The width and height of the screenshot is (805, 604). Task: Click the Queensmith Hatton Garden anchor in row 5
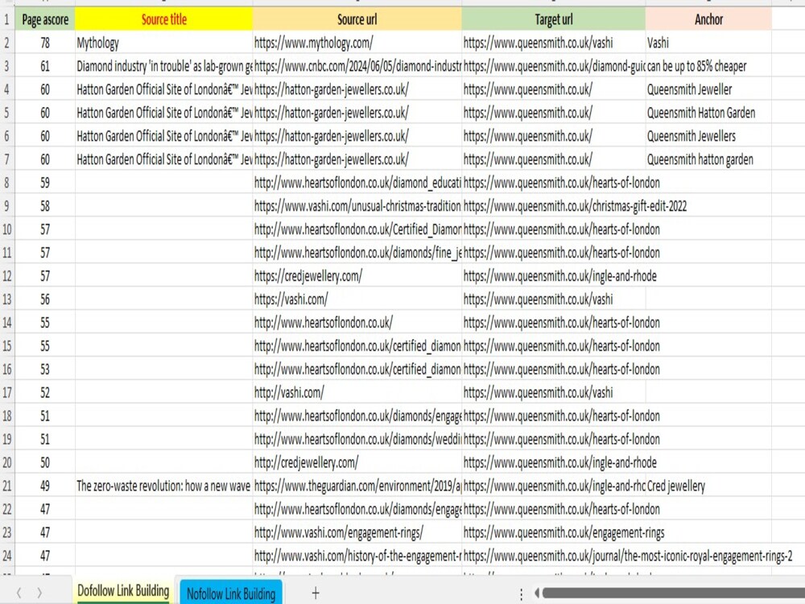[708, 113]
